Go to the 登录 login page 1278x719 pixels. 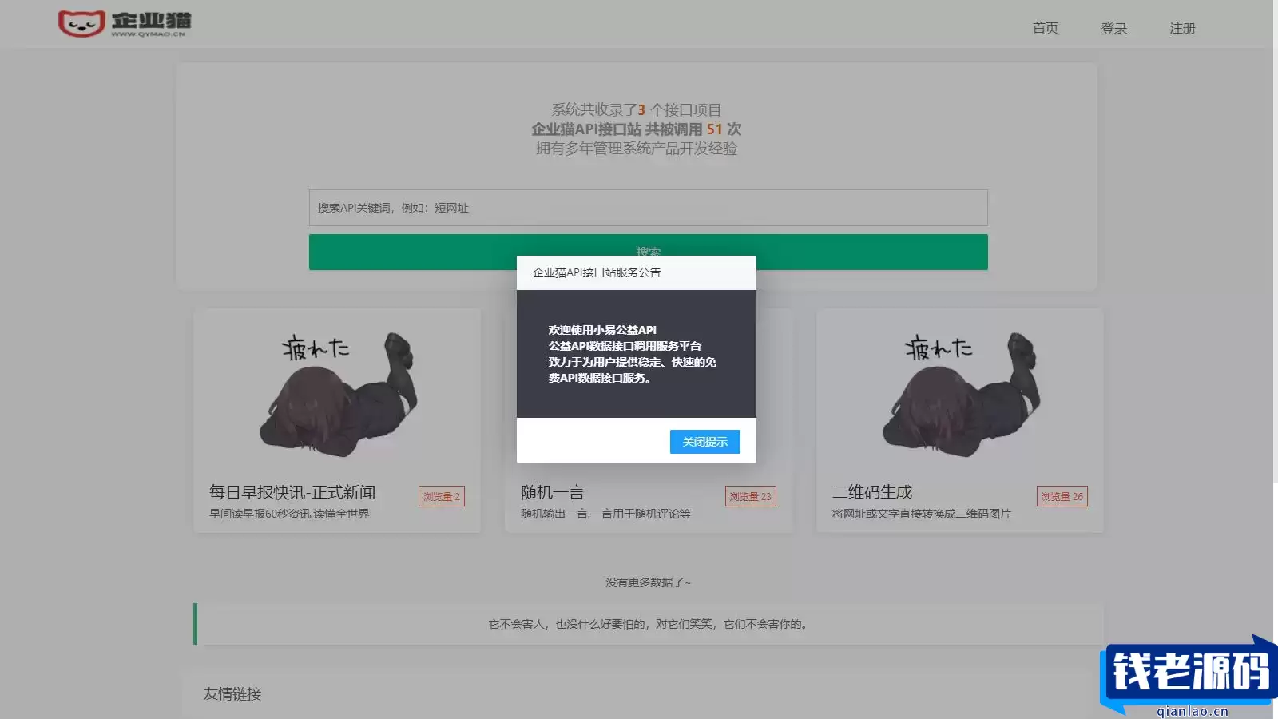point(1113,28)
